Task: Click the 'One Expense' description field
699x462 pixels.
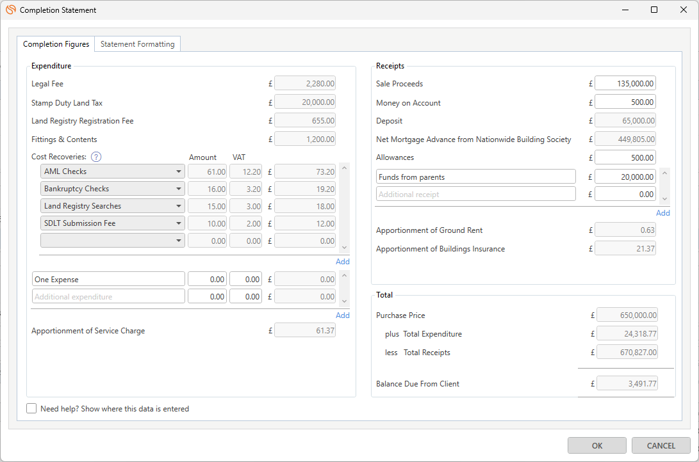Action: coord(108,279)
